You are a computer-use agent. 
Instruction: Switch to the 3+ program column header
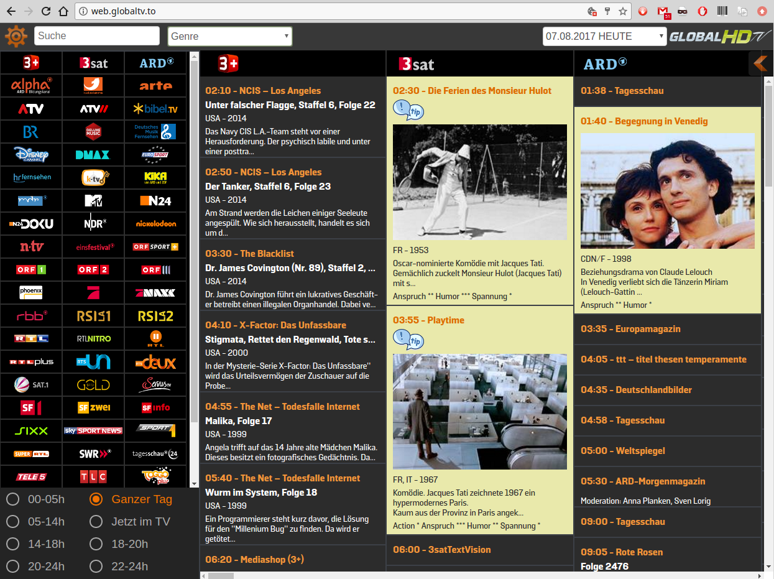pyautogui.click(x=292, y=63)
